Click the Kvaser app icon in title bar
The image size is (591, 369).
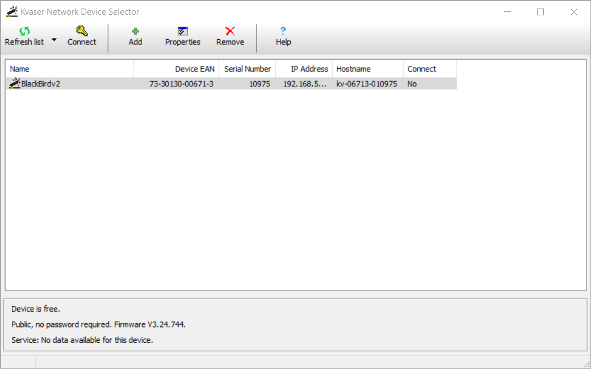pyautogui.click(x=12, y=11)
